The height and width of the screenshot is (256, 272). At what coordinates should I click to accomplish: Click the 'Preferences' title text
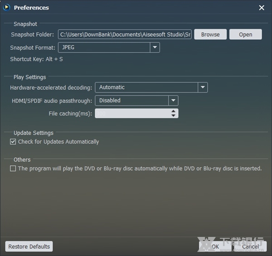point(31,8)
